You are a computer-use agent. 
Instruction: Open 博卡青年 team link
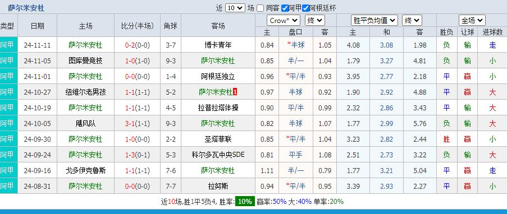(x=218, y=45)
